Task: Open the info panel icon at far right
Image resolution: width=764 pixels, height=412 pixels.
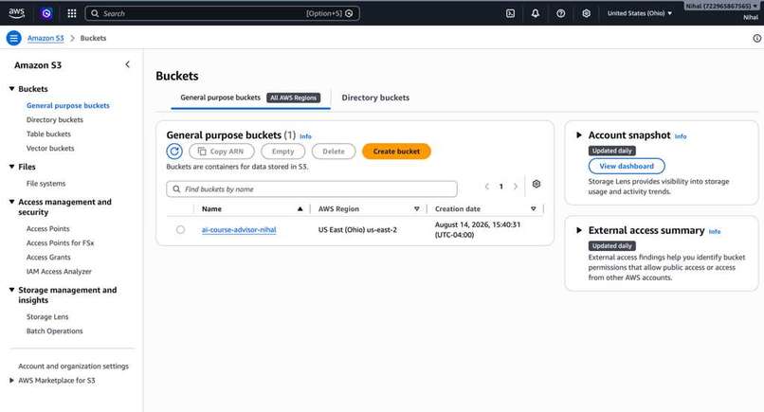Action: (756, 38)
